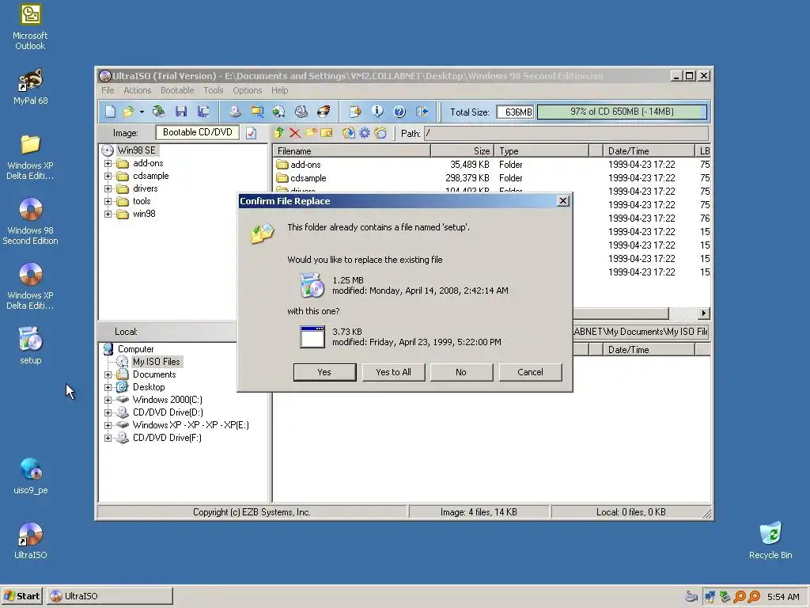The image size is (810, 608).
Task: Click the New Folder icon
Action: [x=311, y=133]
